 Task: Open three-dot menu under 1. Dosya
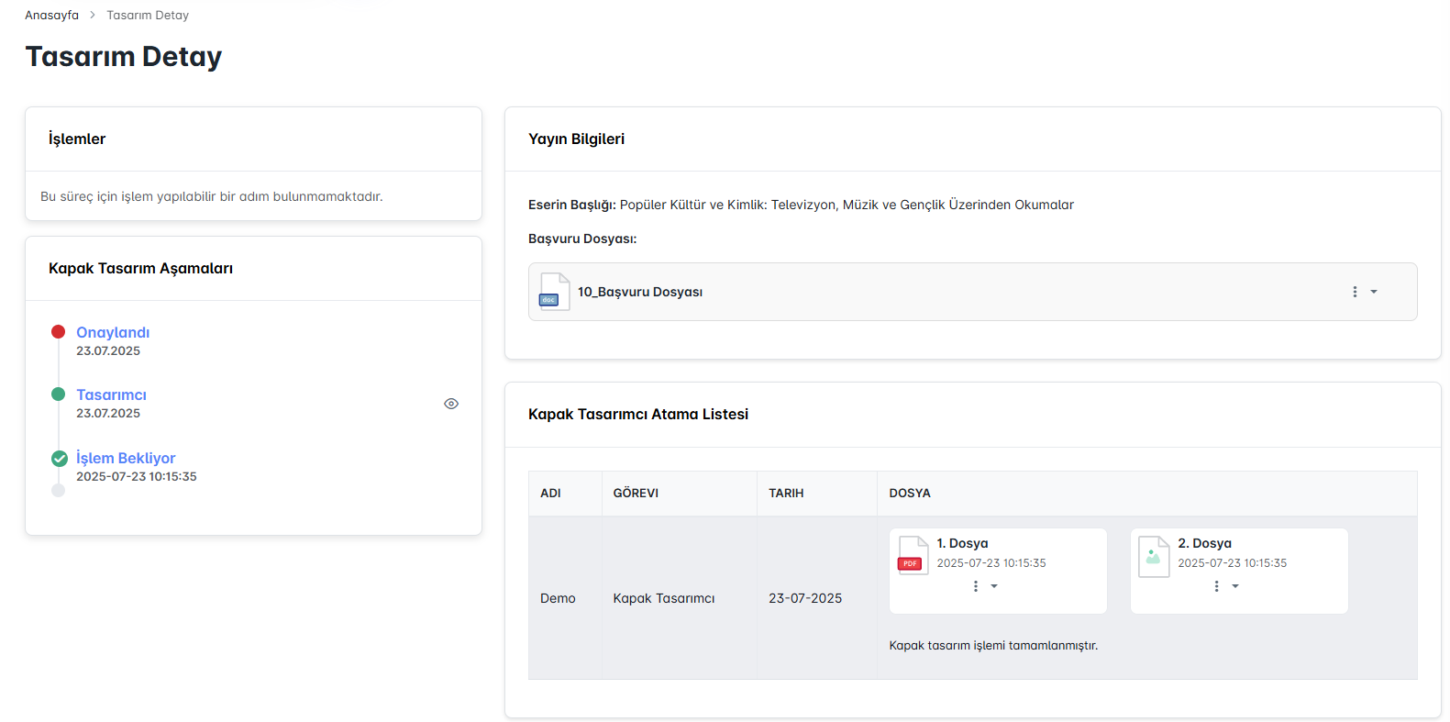click(976, 586)
